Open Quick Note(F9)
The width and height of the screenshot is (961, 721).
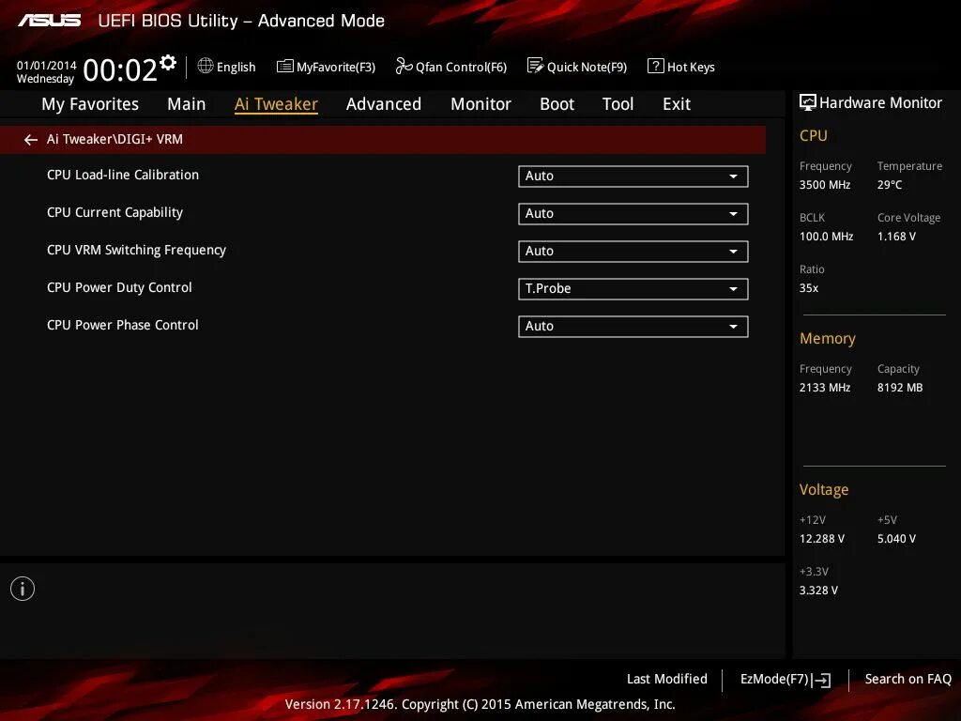576,67
